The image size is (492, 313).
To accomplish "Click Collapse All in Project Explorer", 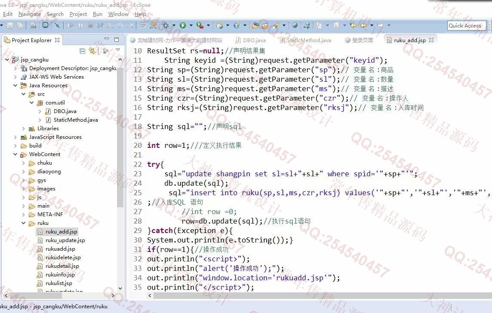I will point(83,51).
